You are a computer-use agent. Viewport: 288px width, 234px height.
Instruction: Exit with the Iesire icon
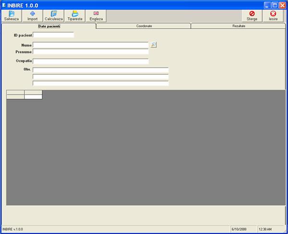(x=273, y=13)
